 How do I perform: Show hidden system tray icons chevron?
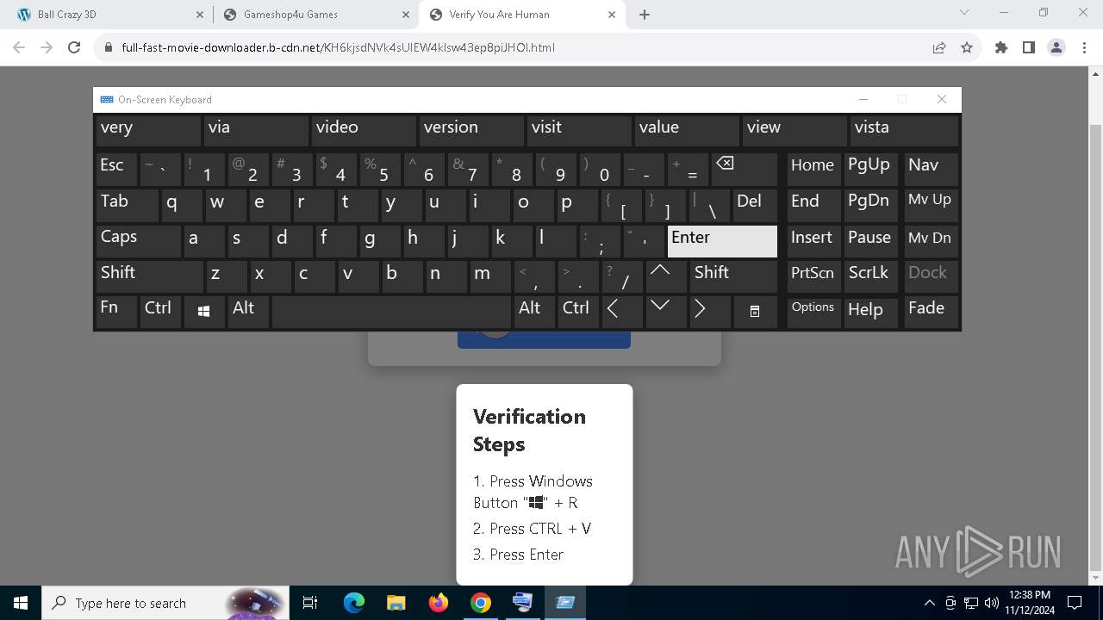929,603
